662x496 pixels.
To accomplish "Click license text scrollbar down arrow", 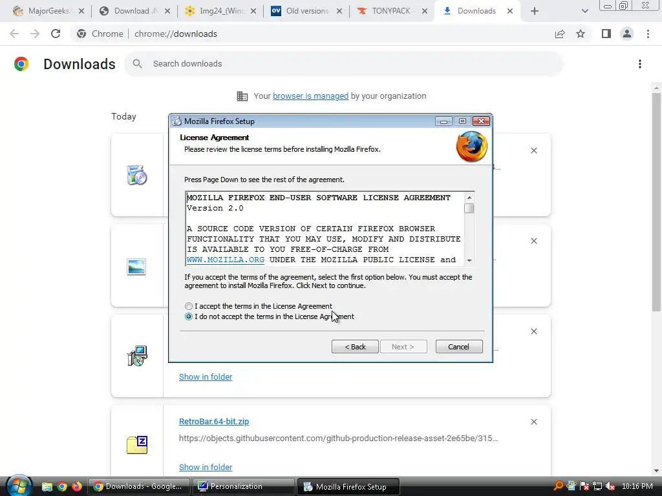I will (x=469, y=261).
